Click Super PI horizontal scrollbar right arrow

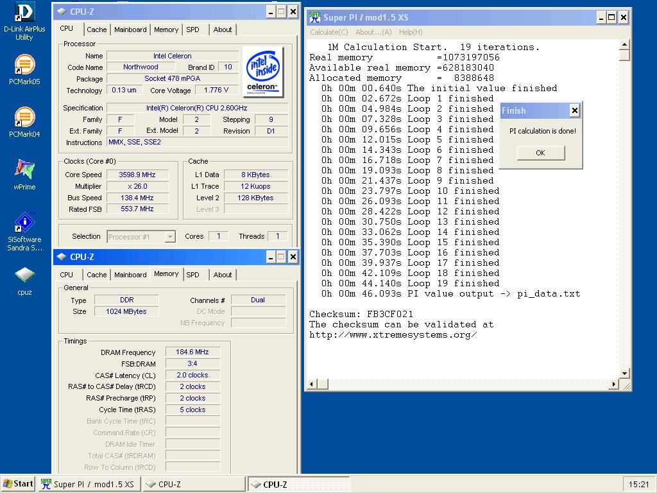click(x=614, y=384)
